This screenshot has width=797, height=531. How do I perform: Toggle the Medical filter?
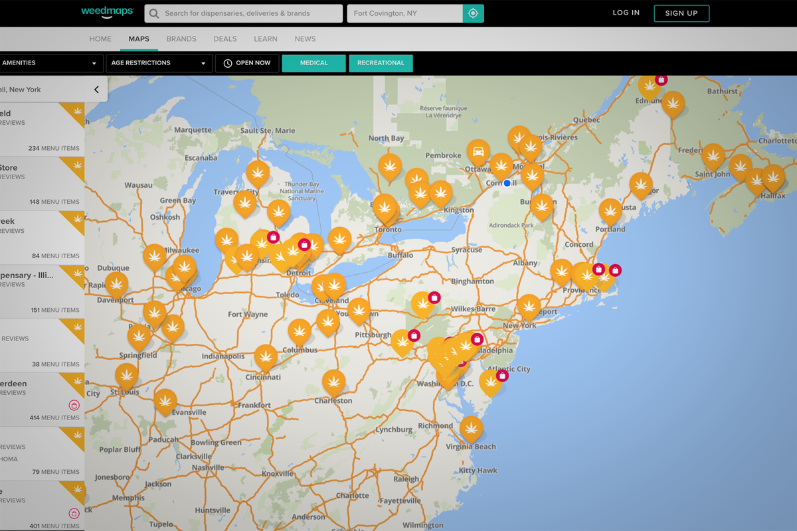click(x=314, y=63)
